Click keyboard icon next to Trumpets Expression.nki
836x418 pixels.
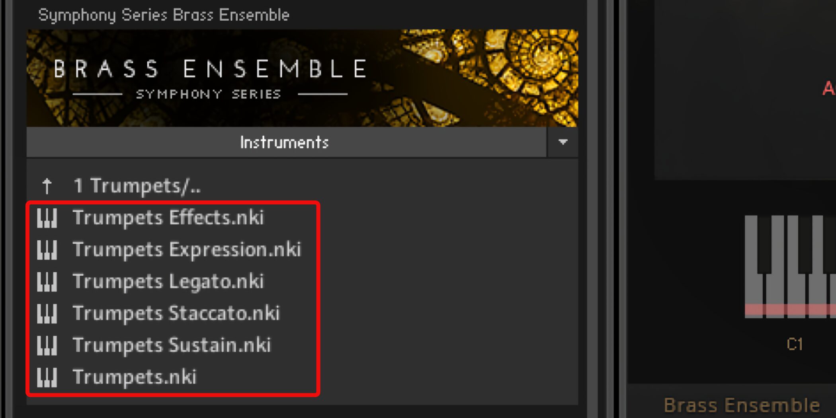47,250
